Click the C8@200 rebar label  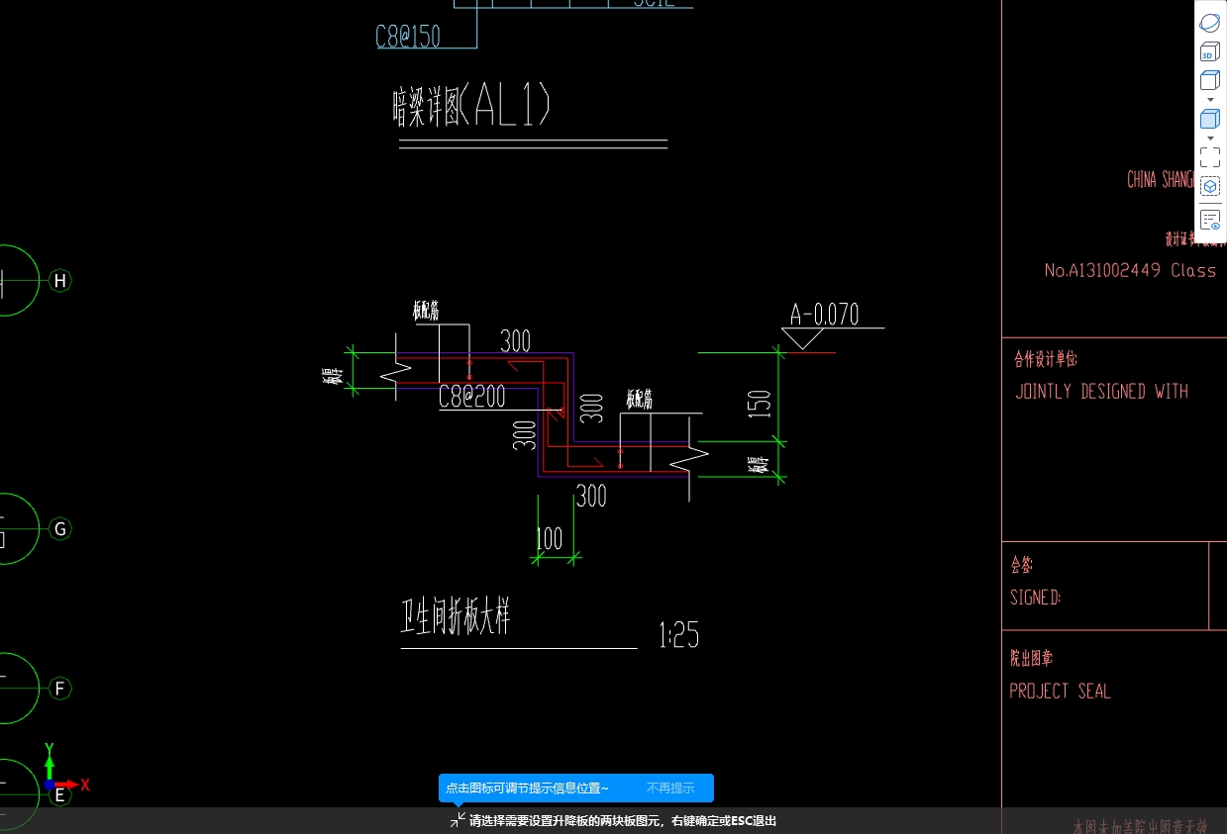click(x=472, y=397)
